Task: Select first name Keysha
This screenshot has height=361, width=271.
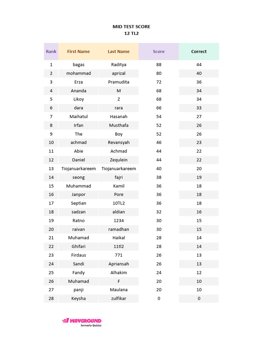Action: (79, 298)
